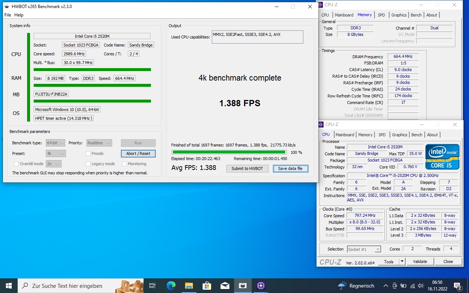Viewport: 469px width, 293px height.
Task: Submit the score to HWBOT
Action: (x=247, y=168)
